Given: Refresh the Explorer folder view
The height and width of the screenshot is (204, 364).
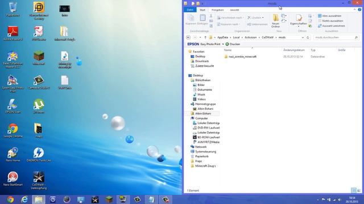Looking at the screenshot, I should tap(308, 37).
